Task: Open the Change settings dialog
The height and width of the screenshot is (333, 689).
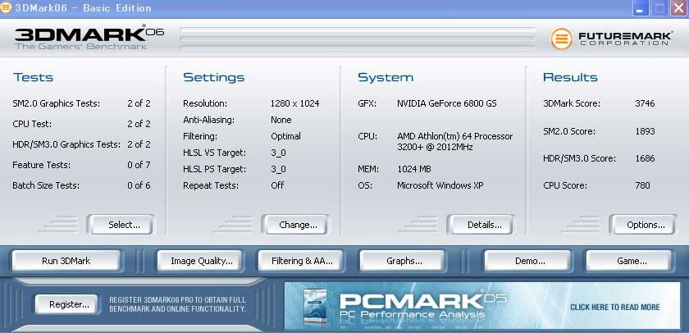Action: [x=294, y=225]
